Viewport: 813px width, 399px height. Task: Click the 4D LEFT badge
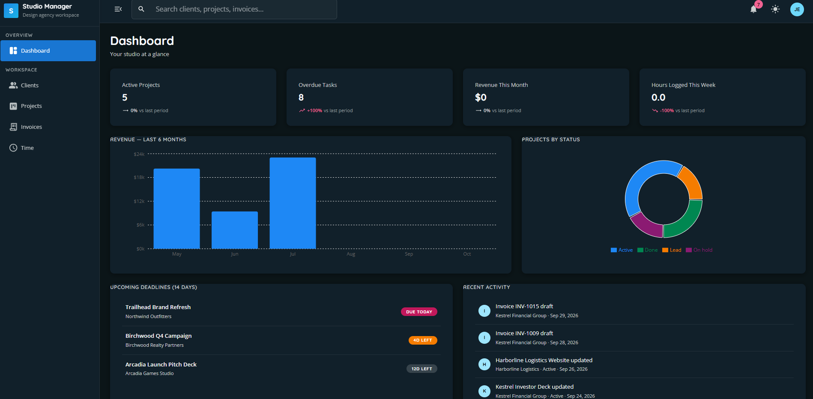coord(423,340)
